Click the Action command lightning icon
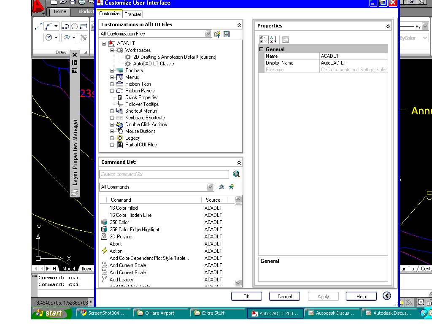This screenshot has width=432, height=324. [104, 251]
